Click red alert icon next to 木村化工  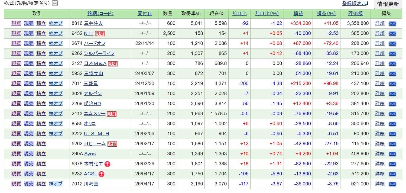107,164
